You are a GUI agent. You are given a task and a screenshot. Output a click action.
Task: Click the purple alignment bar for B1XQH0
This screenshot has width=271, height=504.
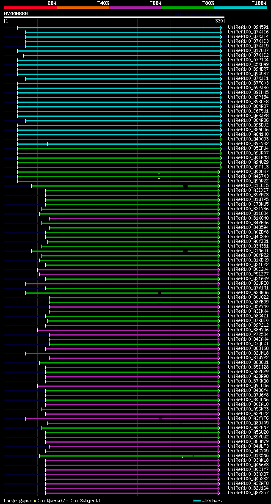[134, 219]
